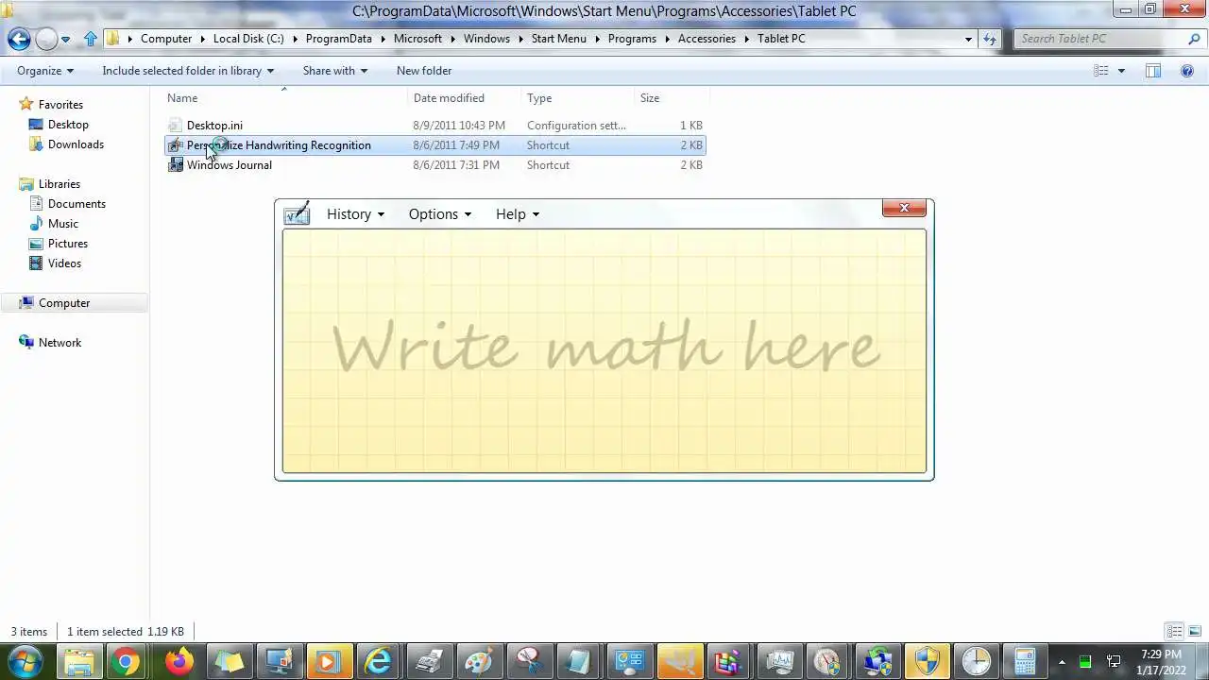Open the Windows Start button
The width and height of the screenshot is (1209, 680).
[x=25, y=660]
